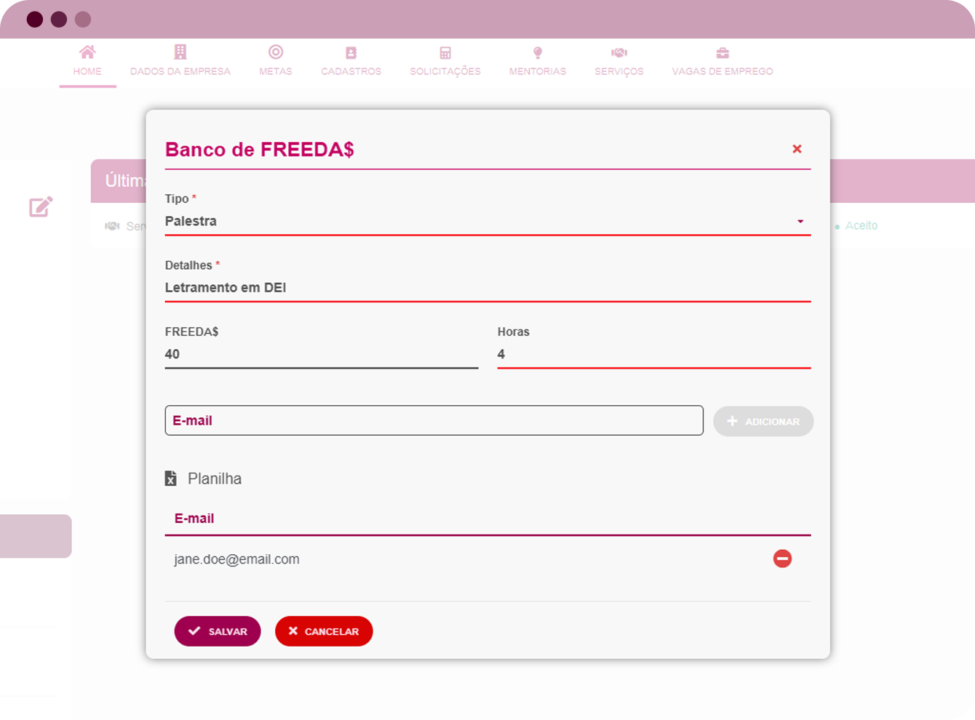975x720 pixels.
Task: Open Dados da Empresa building icon
Action: point(180,52)
